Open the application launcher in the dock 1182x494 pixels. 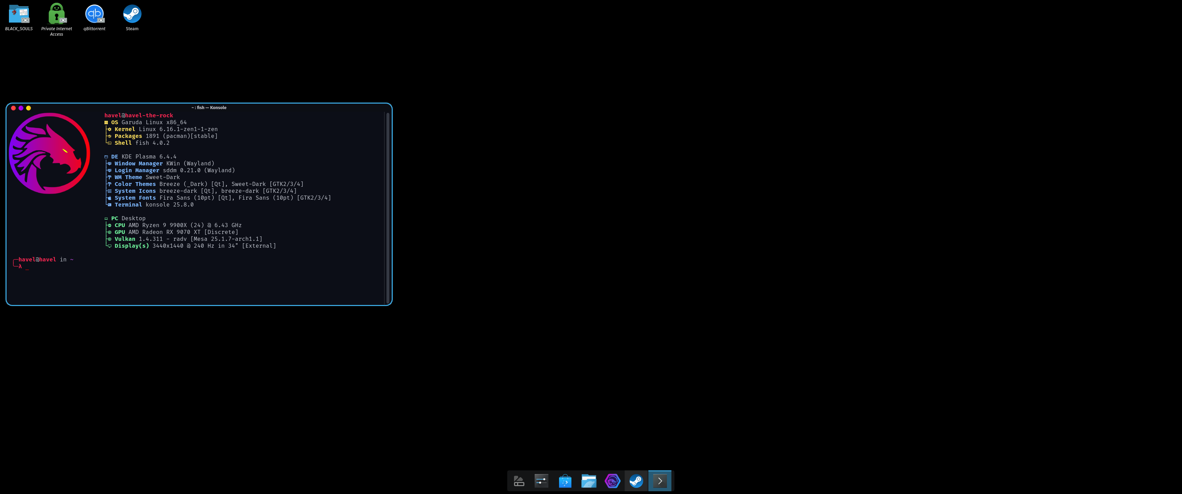coord(518,481)
